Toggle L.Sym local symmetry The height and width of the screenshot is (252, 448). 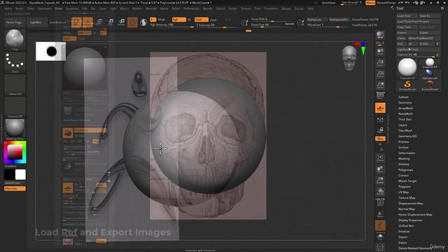(380, 120)
